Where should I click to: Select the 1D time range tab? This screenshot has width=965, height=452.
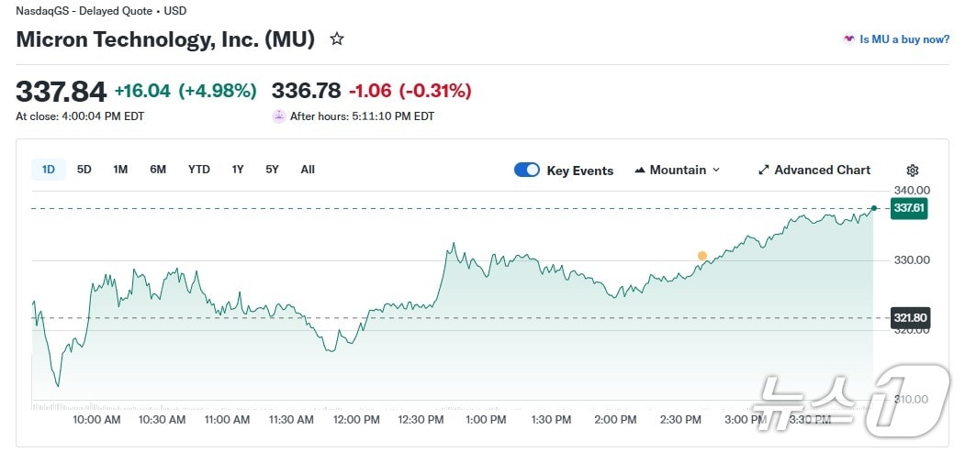pos(49,170)
